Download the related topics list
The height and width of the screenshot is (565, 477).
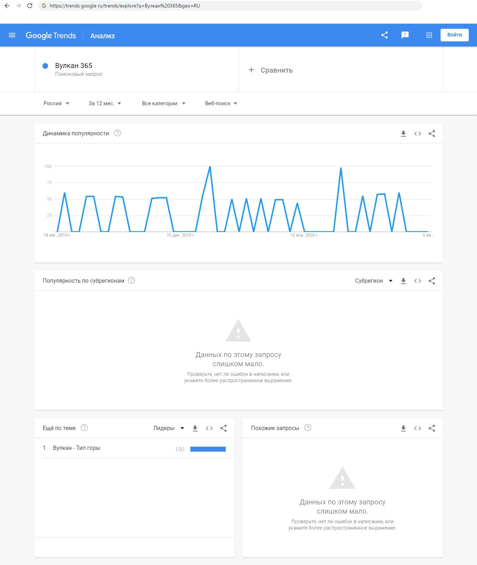point(195,428)
